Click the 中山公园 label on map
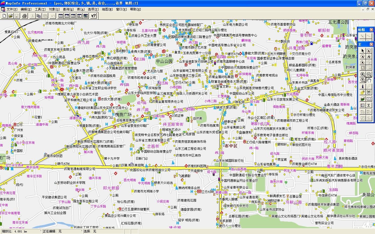 [164, 62]
